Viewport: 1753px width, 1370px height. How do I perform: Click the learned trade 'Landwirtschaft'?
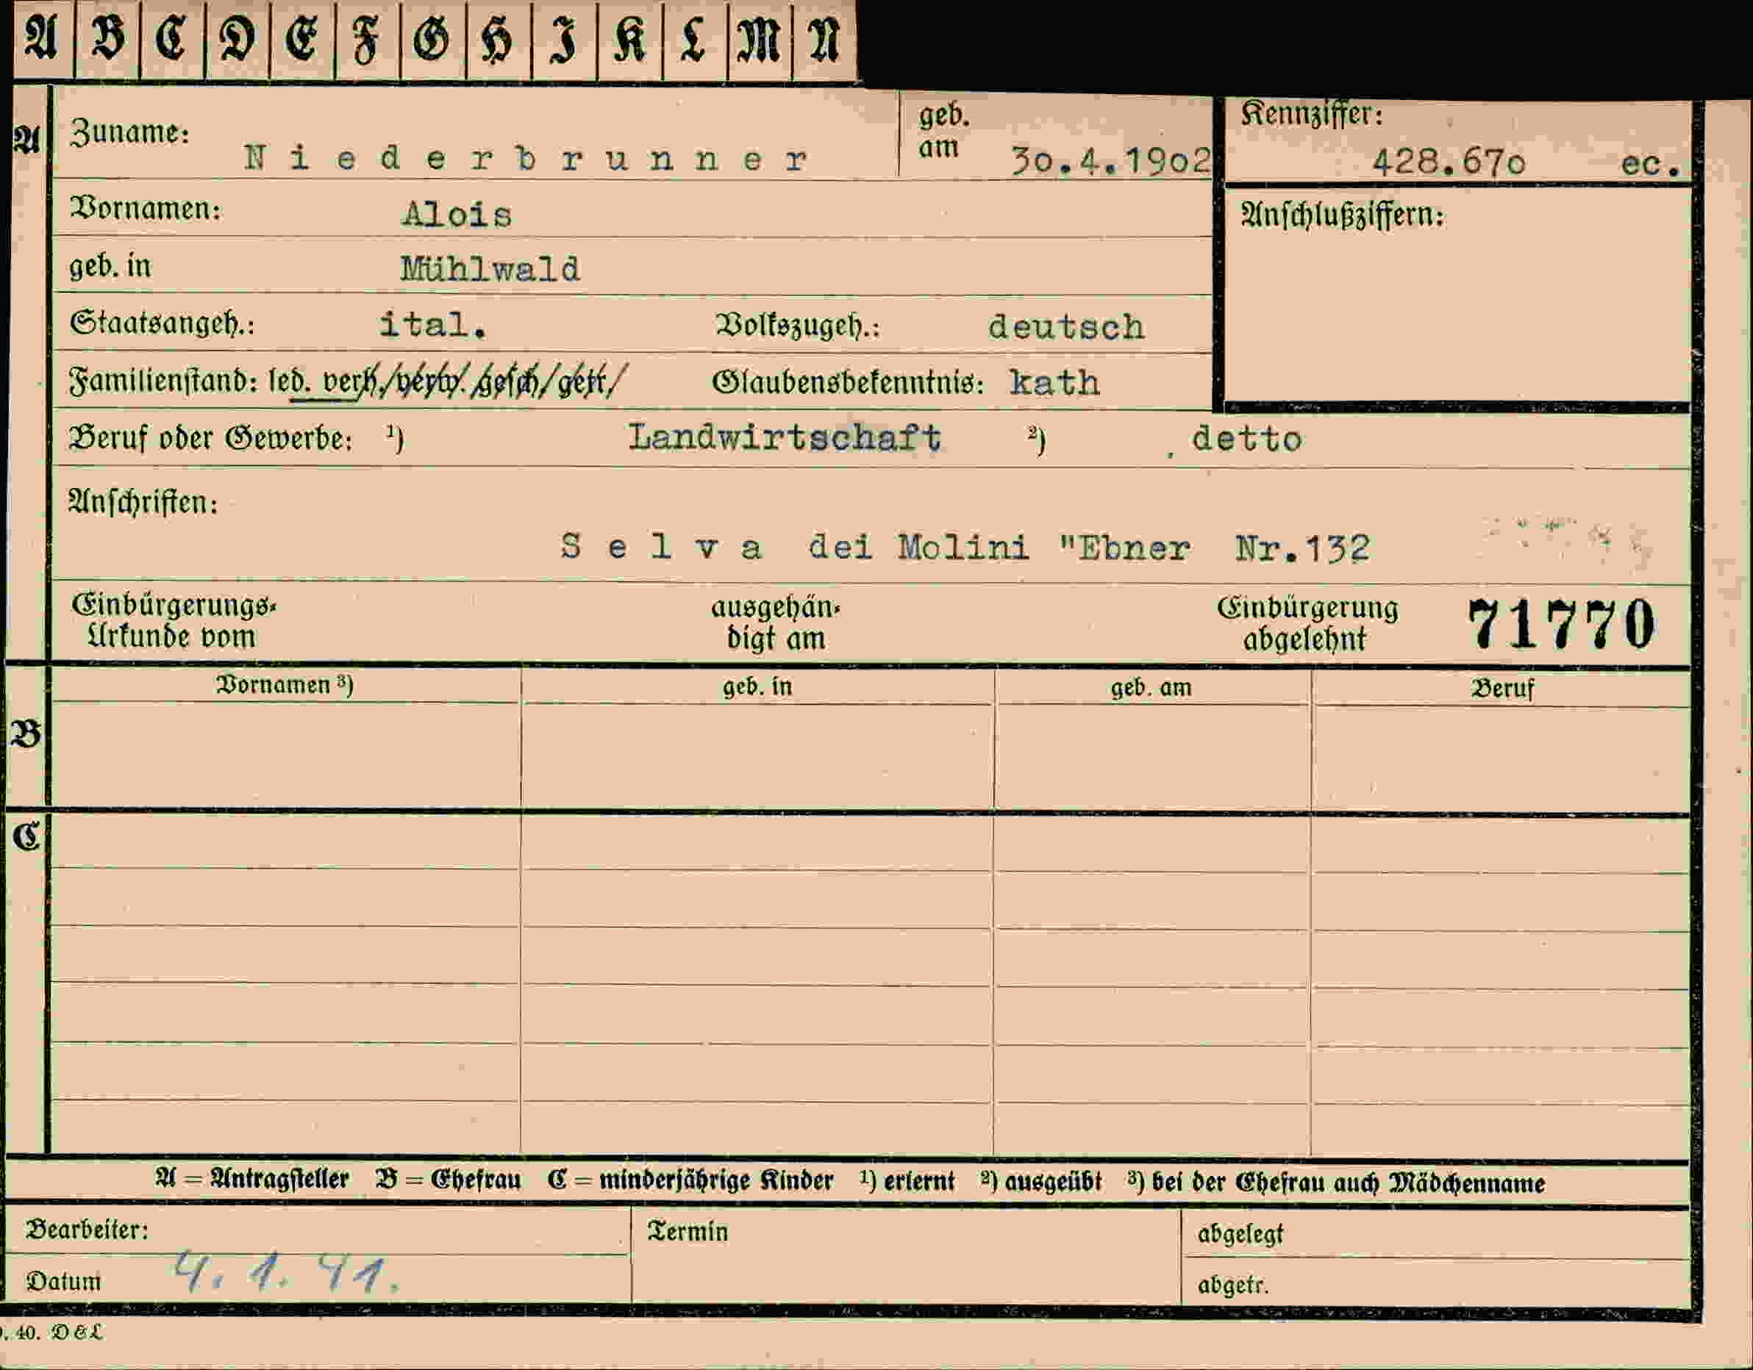784,438
